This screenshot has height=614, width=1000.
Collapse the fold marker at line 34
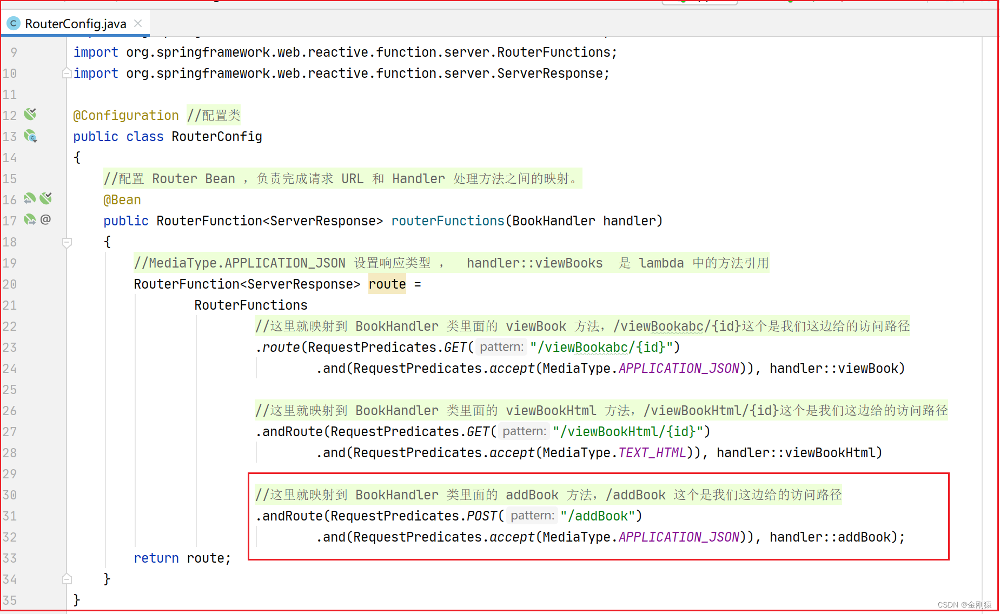[x=67, y=579]
